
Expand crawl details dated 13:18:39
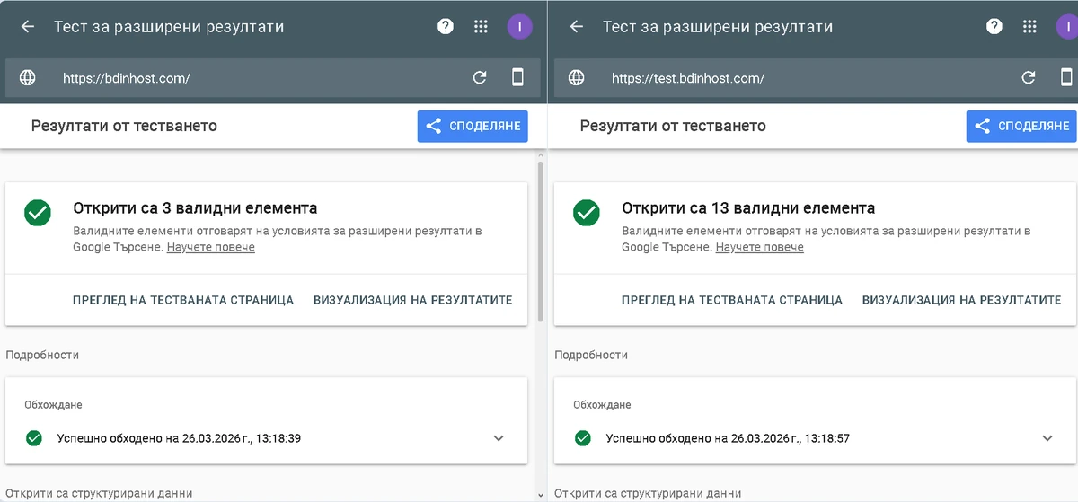[499, 438]
